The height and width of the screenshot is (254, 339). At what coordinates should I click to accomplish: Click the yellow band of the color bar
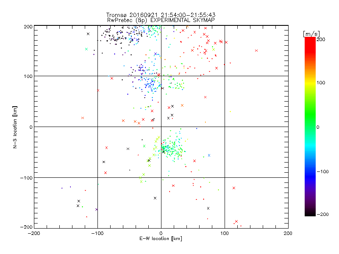(310, 83)
